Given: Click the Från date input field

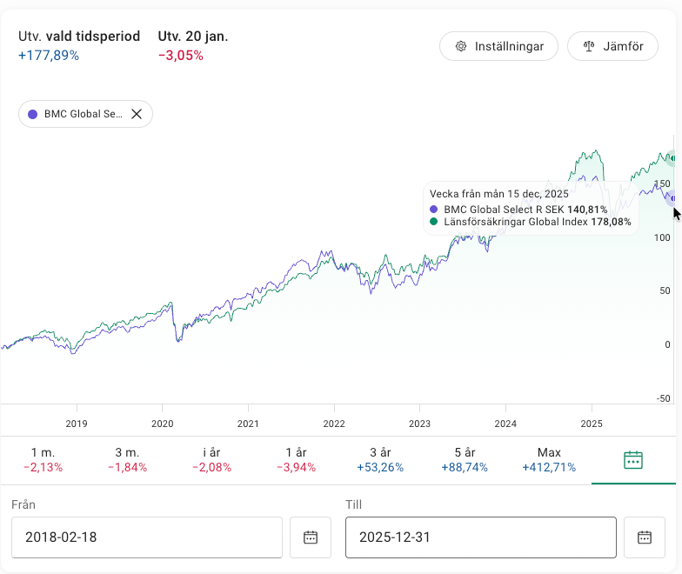Looking at the screenshot, I should click(146, 537).
